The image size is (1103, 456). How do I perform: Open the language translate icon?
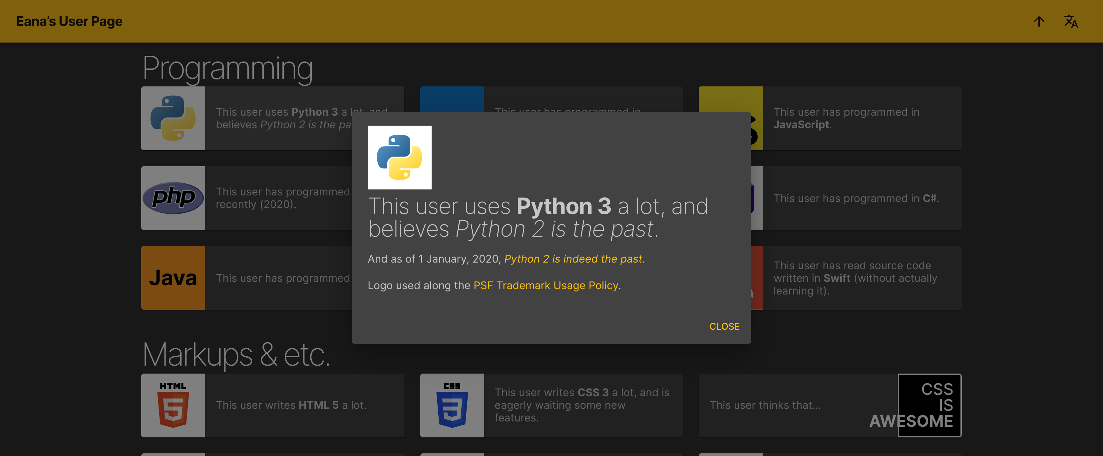tap(1070, 21)
